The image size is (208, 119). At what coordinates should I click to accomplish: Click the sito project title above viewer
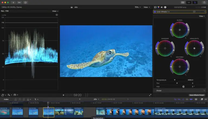pos(76,7)
